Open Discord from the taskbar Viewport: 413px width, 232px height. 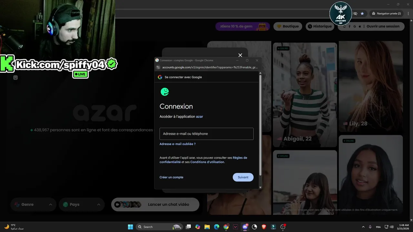pyautogui.click(x=245, y=227)
